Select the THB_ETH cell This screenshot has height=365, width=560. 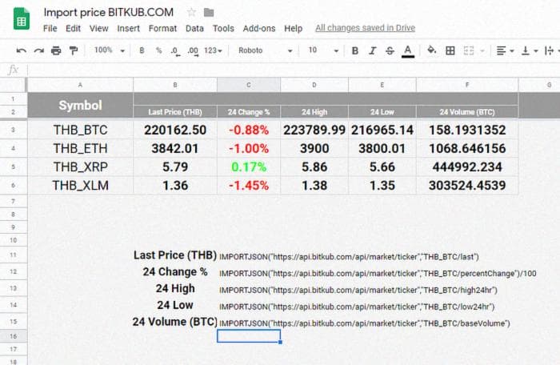(x=80, y=148)
